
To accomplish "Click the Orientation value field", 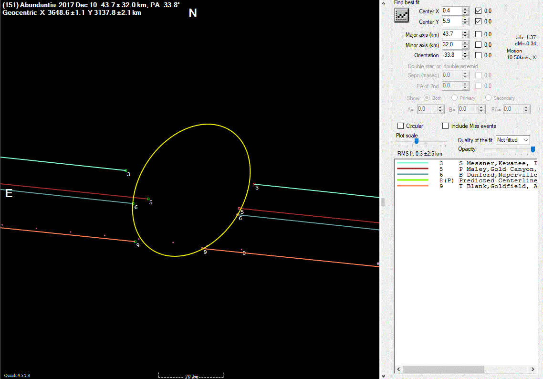I will (451, 55).
